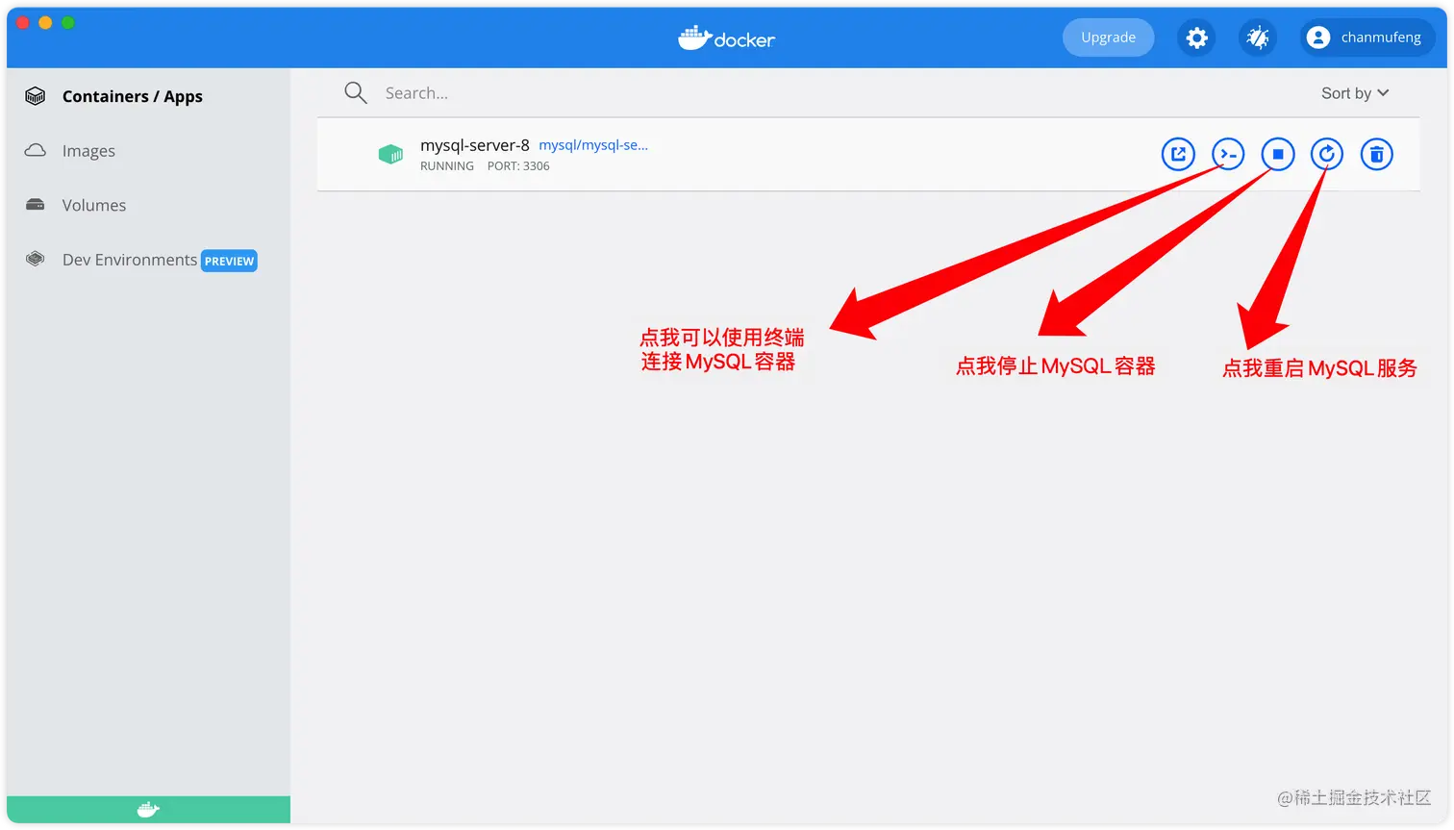Click the RUNNING status text
The width and height of the screenshot is (1454, 830).
coord(447,166)
